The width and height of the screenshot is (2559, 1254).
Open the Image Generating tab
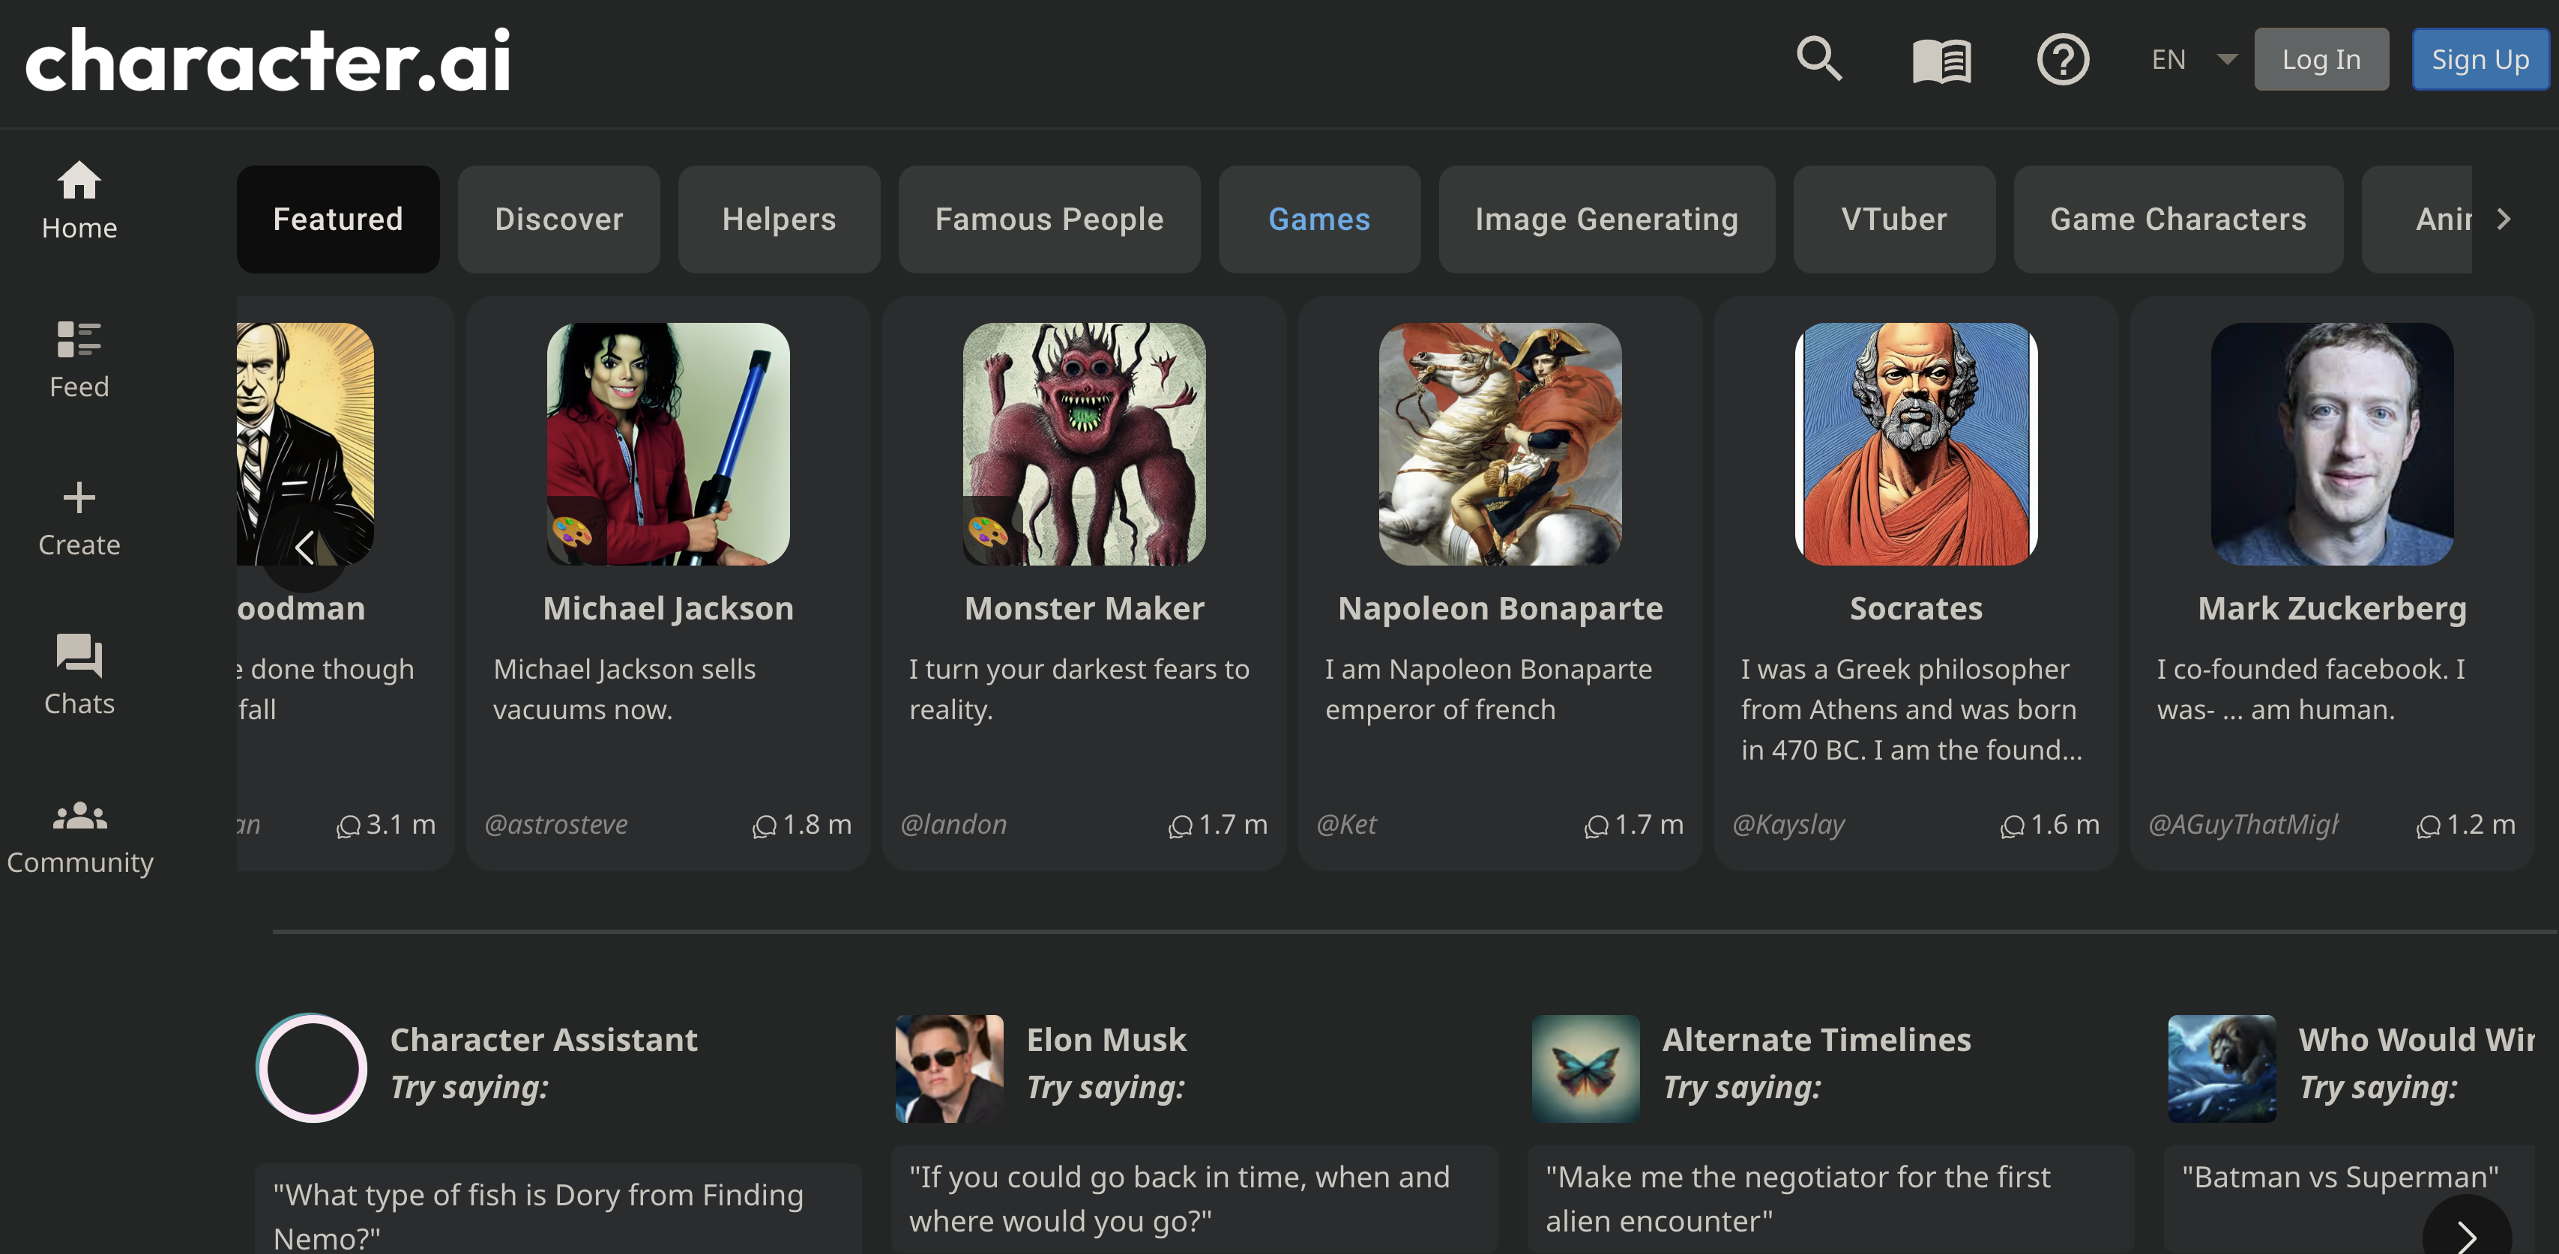(1606, 219)
